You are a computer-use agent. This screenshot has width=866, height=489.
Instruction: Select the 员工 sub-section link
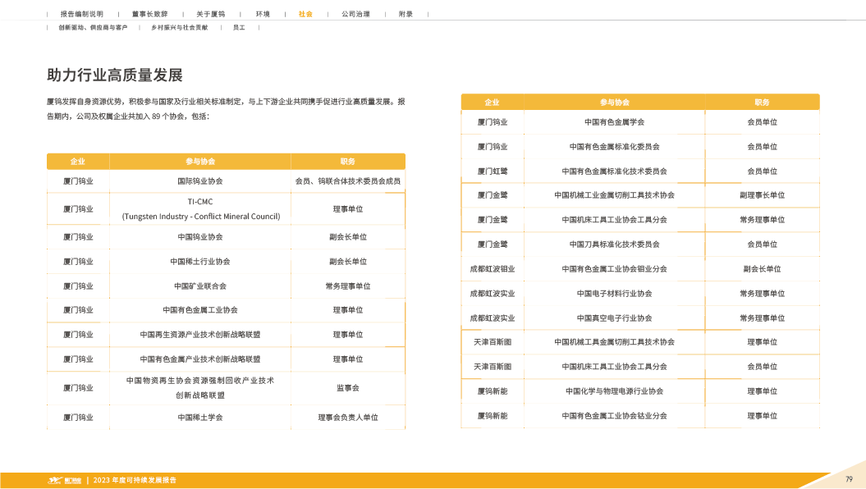pos(239,28)
